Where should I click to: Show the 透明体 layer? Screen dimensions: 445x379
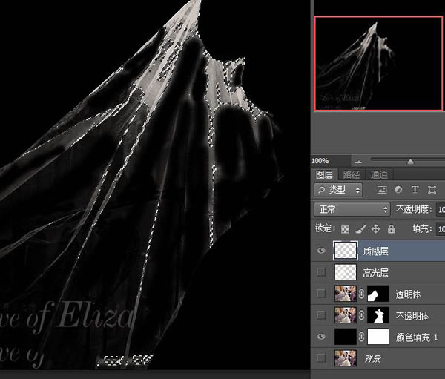coord(321,294)
